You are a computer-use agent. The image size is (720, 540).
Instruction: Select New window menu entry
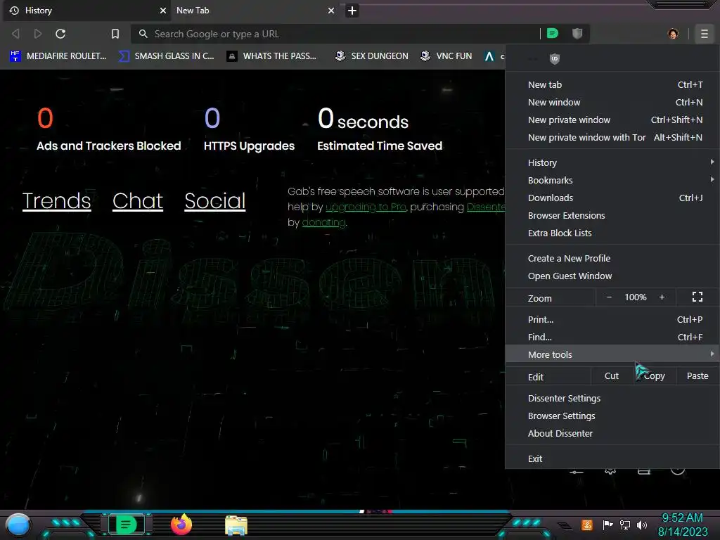pyautogui.click(x=612, y=103)
